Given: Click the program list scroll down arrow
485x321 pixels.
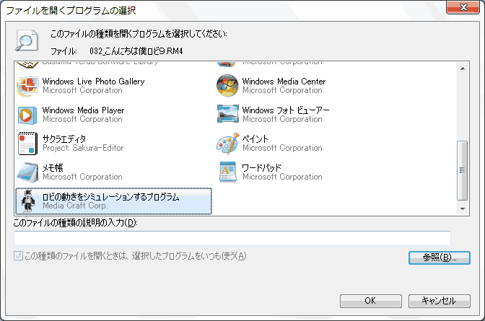Looking at the screenshot, I should pyautogui.click(x=463, y=209).
